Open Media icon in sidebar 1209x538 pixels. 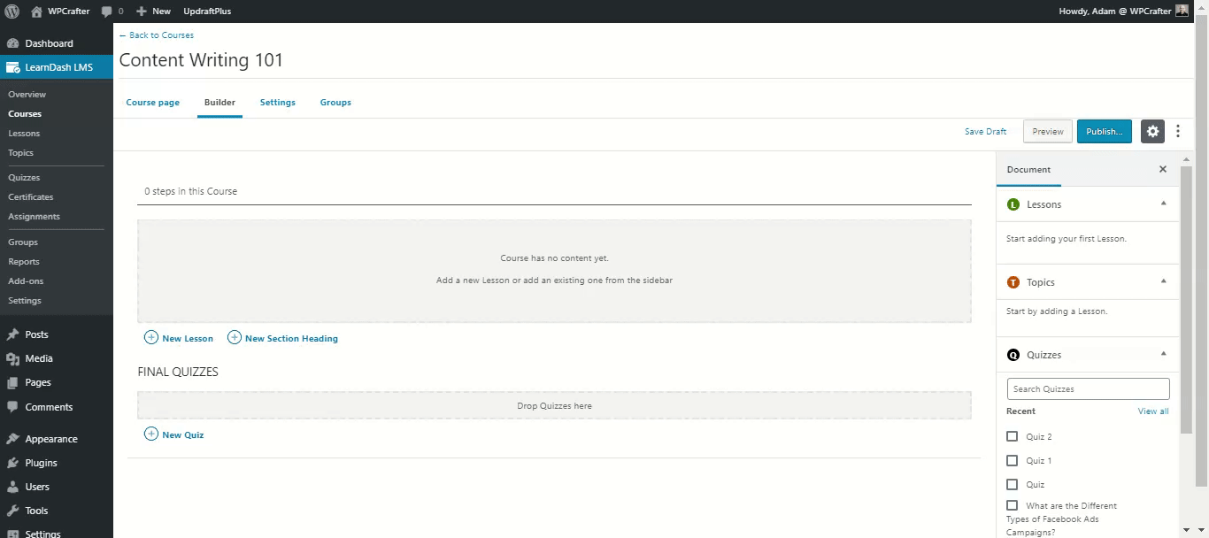12,358
